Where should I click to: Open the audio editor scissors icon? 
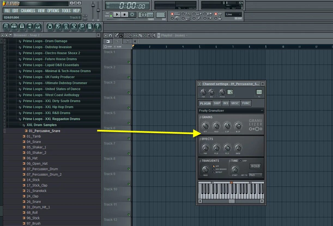click(74, 27)
